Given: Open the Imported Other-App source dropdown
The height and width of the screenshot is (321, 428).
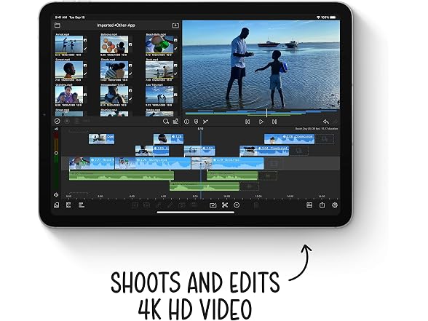Looking at the screenshot, I should 116,25.
